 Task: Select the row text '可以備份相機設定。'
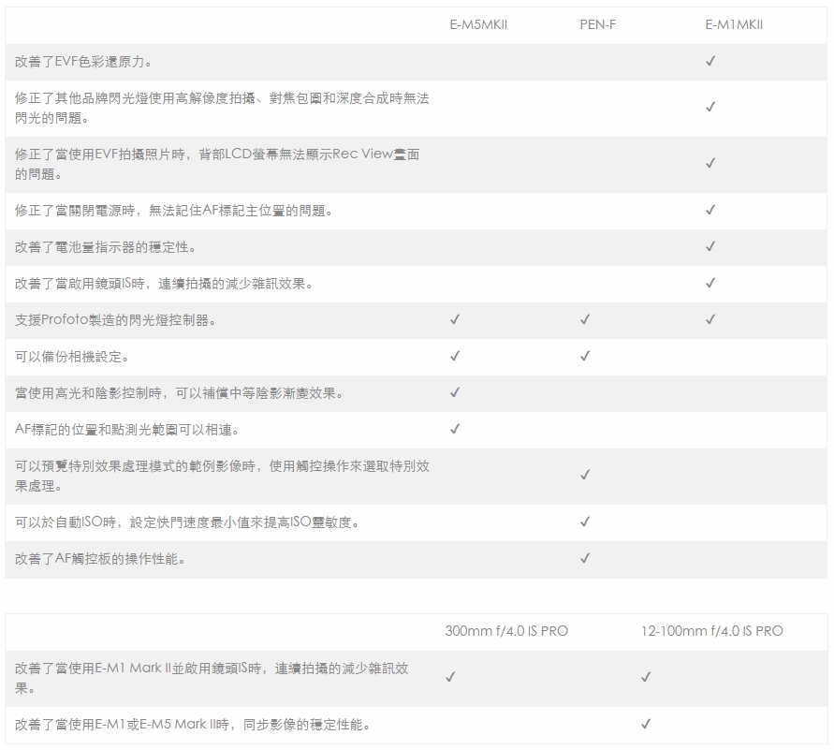[x=72, y=357]
